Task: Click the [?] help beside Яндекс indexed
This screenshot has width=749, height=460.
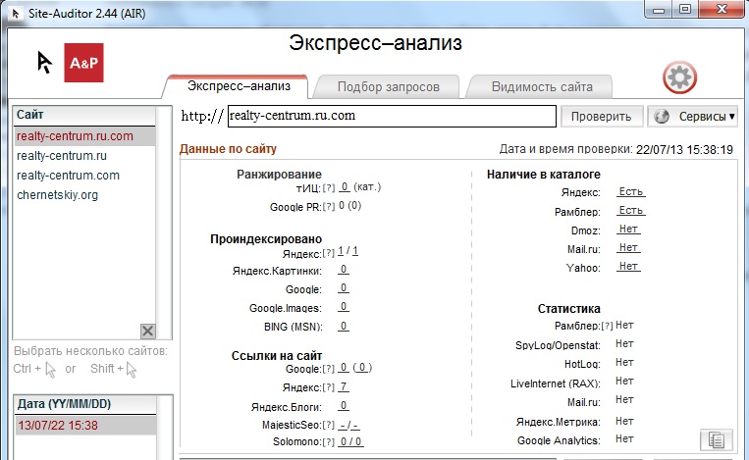Action: (329, 253)
